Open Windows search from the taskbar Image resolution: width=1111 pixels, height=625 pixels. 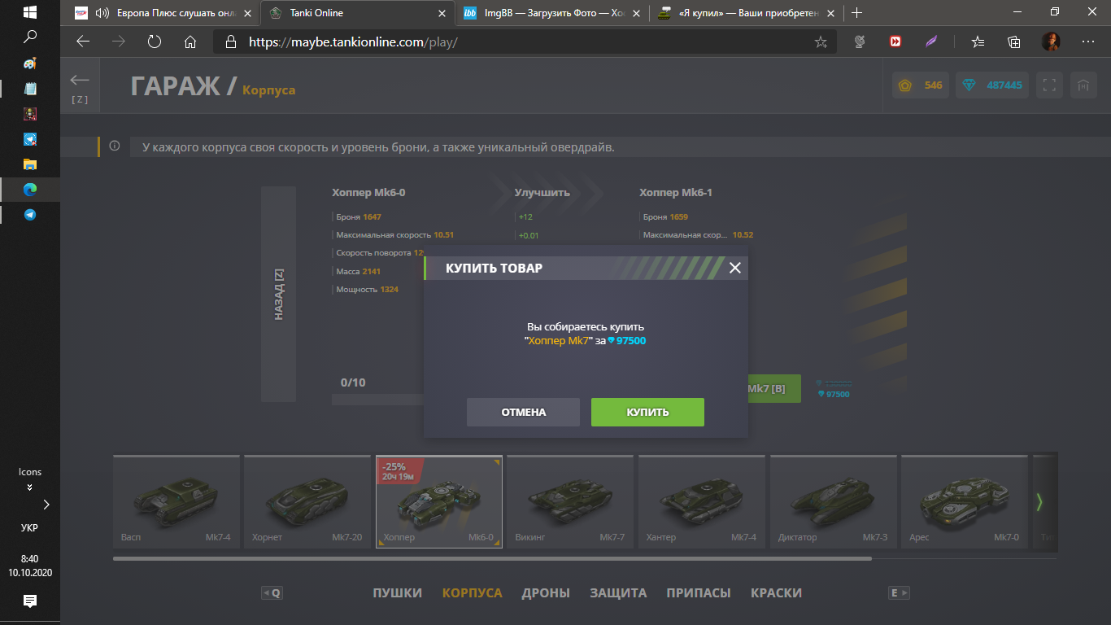coord(30,37)
